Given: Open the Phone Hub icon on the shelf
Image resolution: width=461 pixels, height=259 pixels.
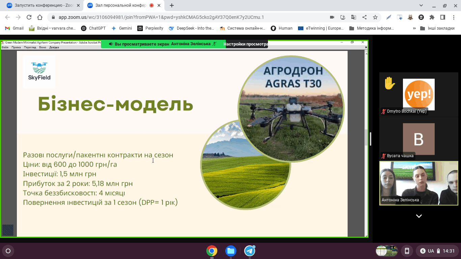Looking at the screenshot, I should 407,251.
